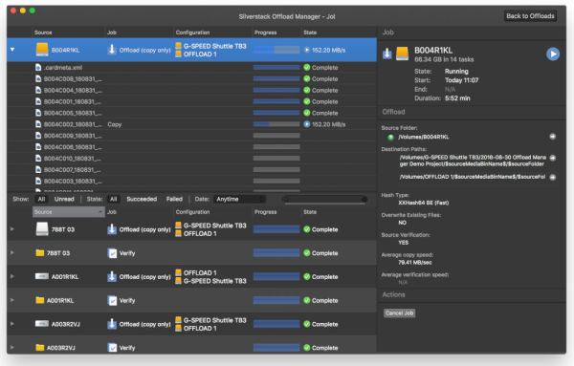Click the card icon of A003R2VJ offload row
This screenshot has width=574, height=366.
[42, 324]
